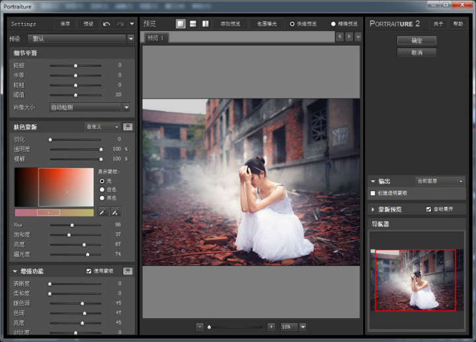Click the 透明度 slider handle
The image size is (476, 342).
pyautogui.click(x=100, y=149)
